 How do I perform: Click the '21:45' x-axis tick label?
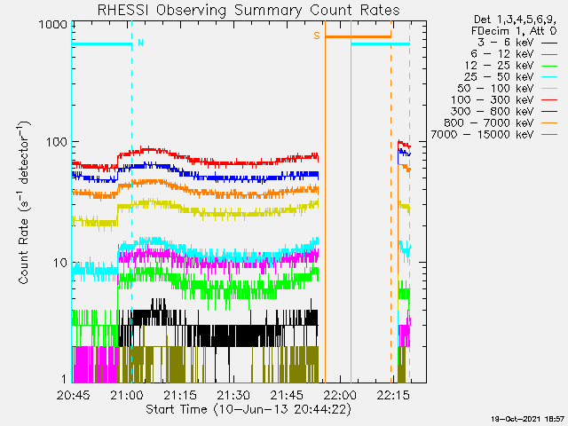[x=287, y=395]
